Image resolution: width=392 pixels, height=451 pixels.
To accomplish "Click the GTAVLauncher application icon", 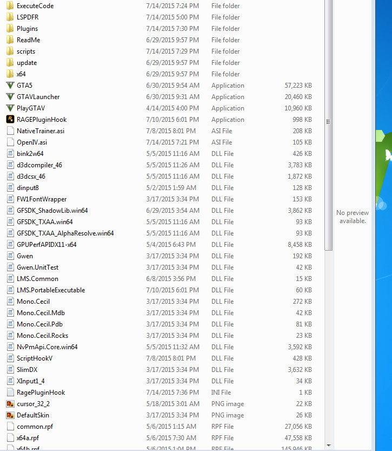I will point(10,96).
